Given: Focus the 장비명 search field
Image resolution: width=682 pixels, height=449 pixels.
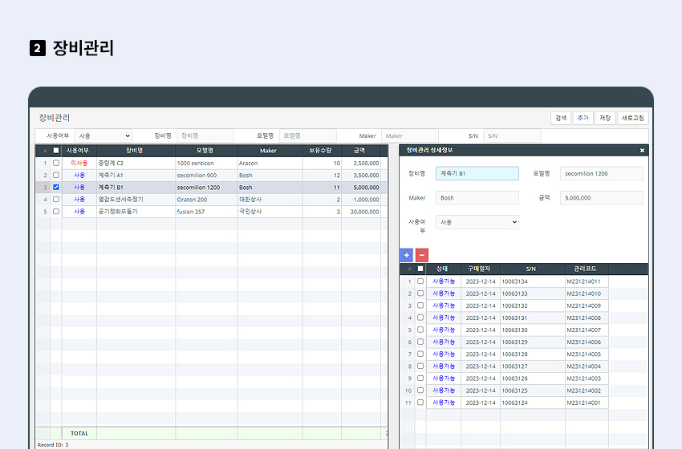Looking at the screenshot, I should pos(205,136).
